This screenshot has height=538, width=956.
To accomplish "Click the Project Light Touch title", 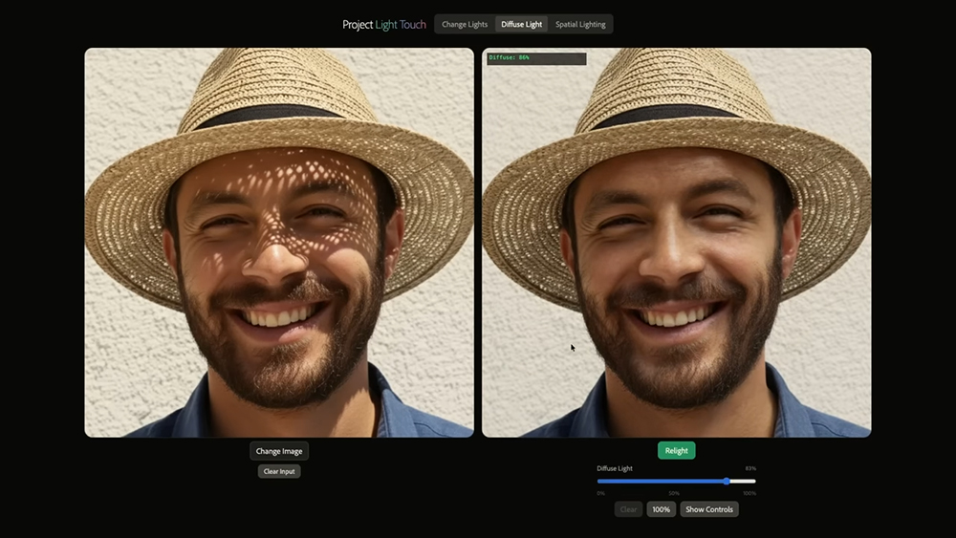I will (384, 25).
